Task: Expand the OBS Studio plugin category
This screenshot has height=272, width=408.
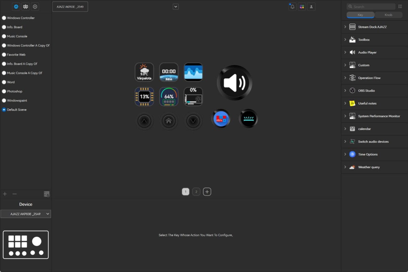Action: [345, 91]
